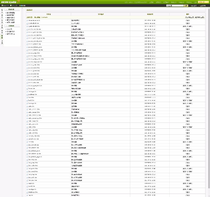
Task: Click the file icon of head.htm row
Action: coord(27,98)
